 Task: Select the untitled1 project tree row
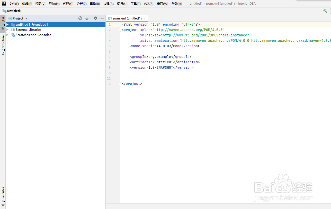pos(56,25)
